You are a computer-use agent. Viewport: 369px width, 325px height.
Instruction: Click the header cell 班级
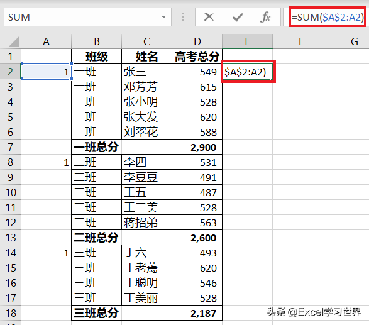point(96,57)
